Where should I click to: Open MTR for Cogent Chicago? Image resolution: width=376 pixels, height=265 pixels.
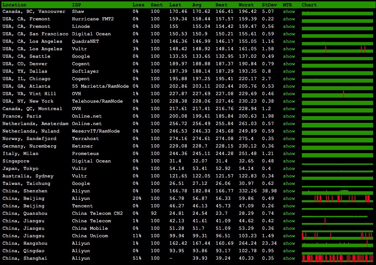(x=289, y=79)
